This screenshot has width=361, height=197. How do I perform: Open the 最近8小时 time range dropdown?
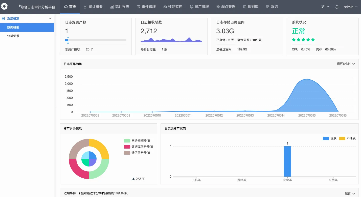(x=346, y=64)
